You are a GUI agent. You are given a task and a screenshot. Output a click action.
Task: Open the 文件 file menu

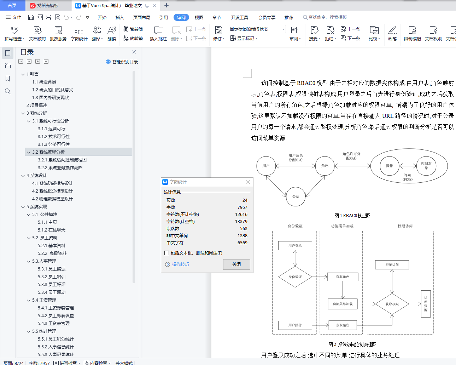[13, 17]
